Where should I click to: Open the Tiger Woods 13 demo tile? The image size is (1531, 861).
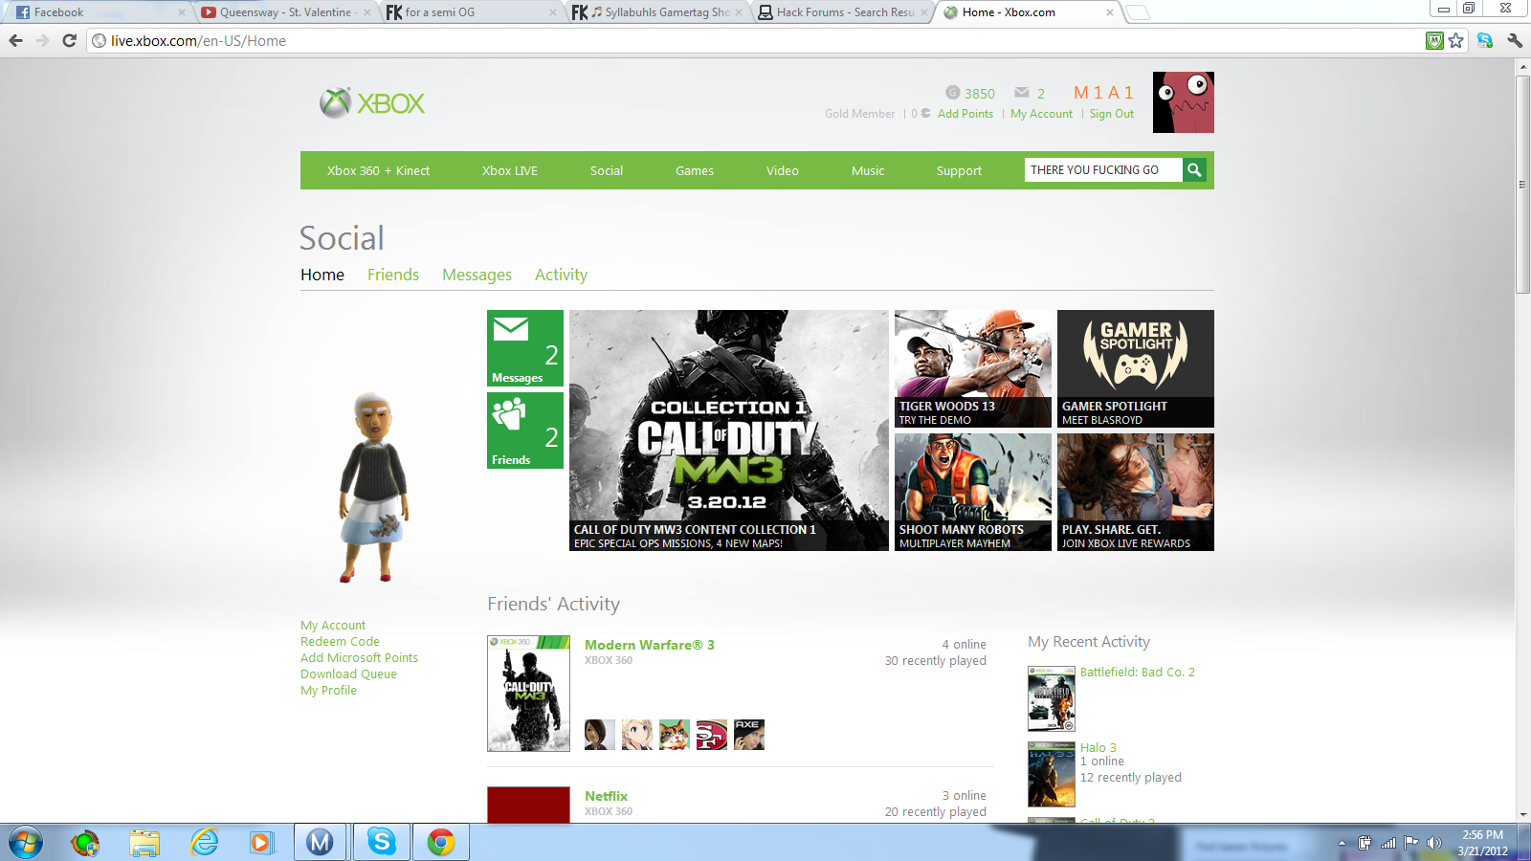click(973, 368)
